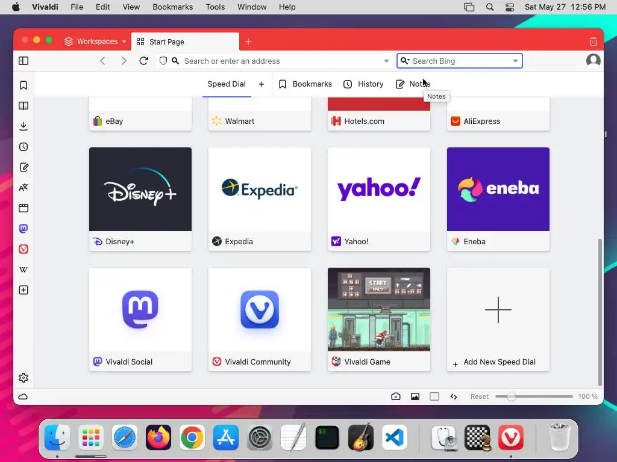Open the Reading List panel
The height and width of the screenshot is (462, 617).
pyautogui.click(x=23, y=106)
